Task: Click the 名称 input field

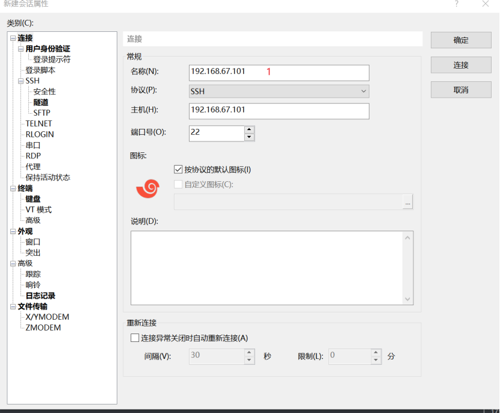Action: point(279,73)
